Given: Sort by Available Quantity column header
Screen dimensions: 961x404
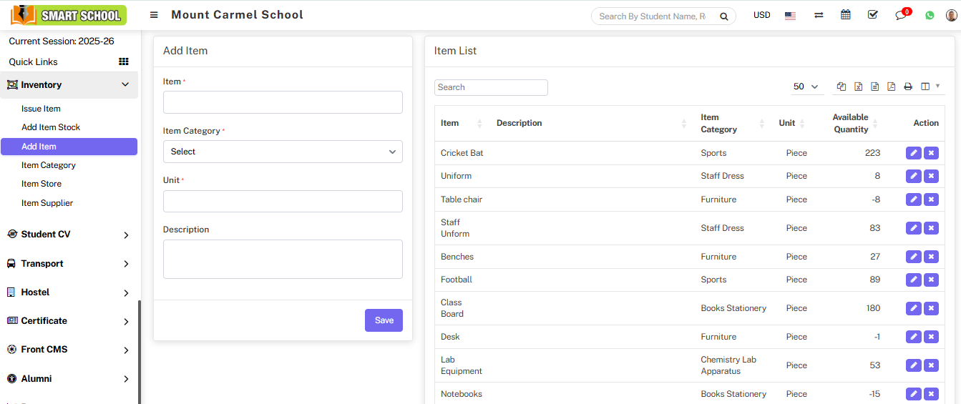Looking at the screenshot, I should coord(849,123).
